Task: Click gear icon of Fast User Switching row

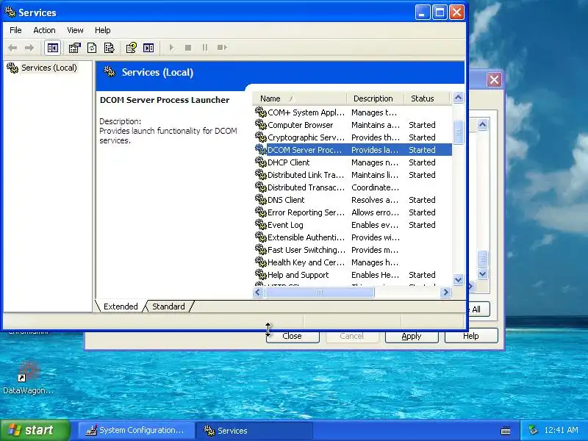Action: pyautogui.click(x=261, y=250)
